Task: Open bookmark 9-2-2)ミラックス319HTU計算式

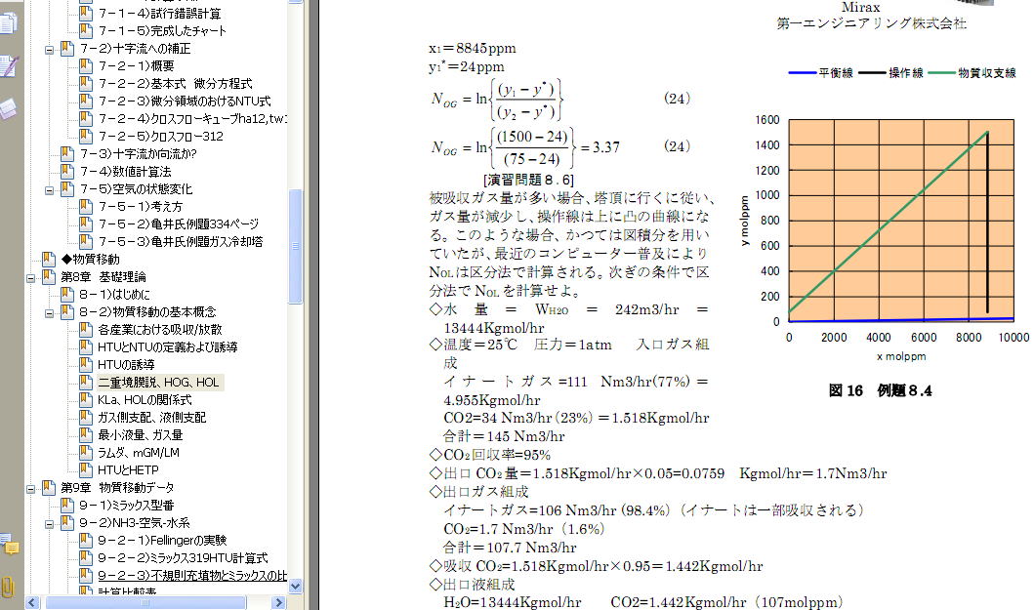Action: [x=183, y=558]
